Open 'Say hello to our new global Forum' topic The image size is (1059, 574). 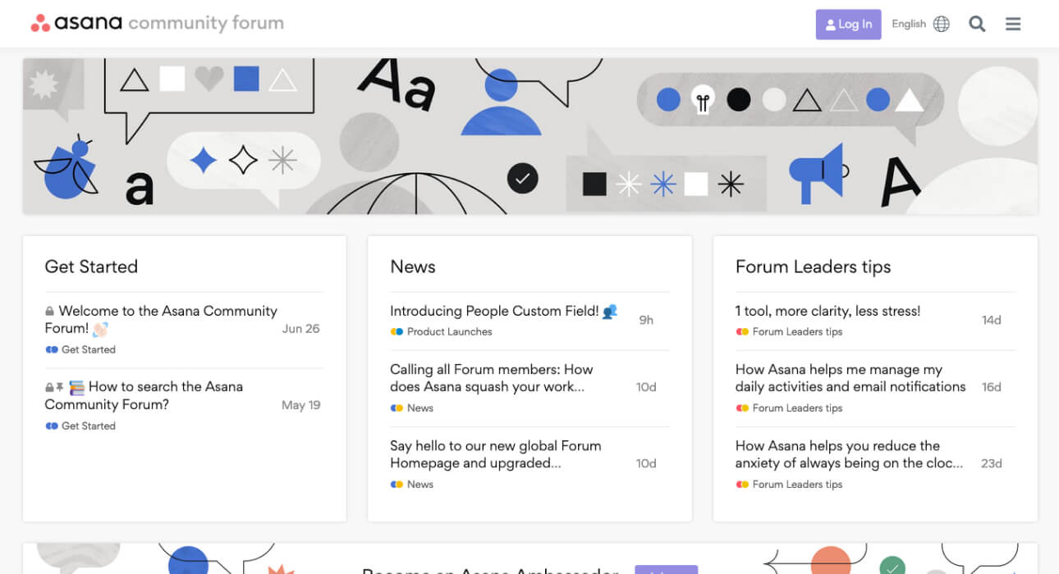(x=495, y=454)
